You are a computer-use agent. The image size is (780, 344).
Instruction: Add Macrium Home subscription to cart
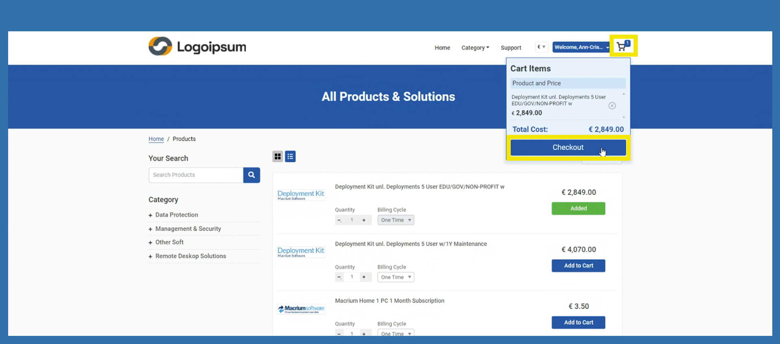[x=578, y=322]
